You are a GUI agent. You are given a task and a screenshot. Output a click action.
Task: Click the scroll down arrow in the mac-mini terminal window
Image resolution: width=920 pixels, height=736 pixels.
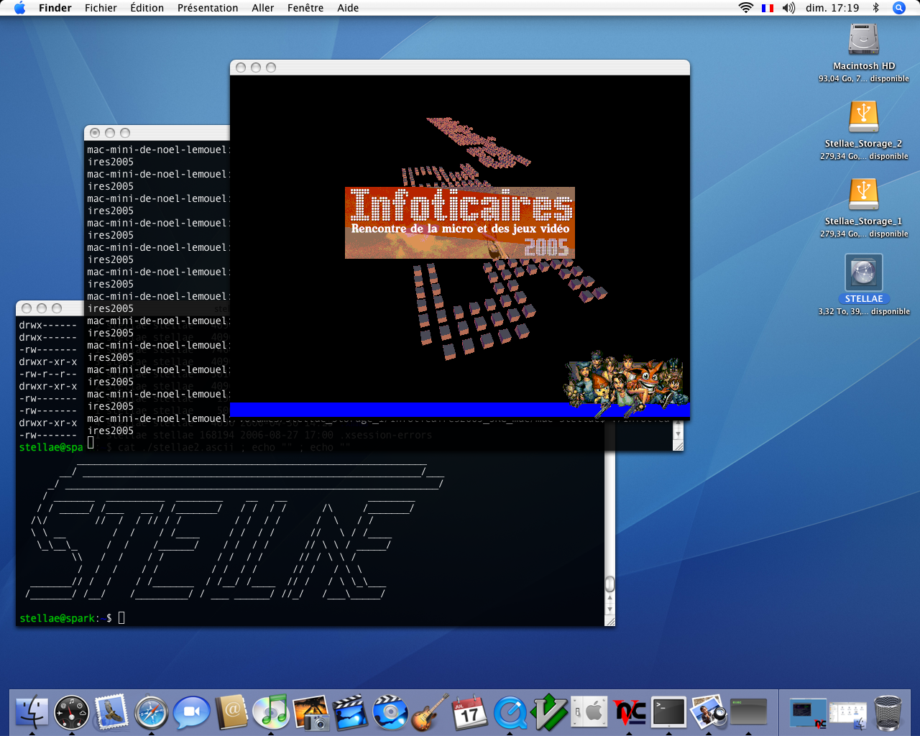tap(678, 434)
